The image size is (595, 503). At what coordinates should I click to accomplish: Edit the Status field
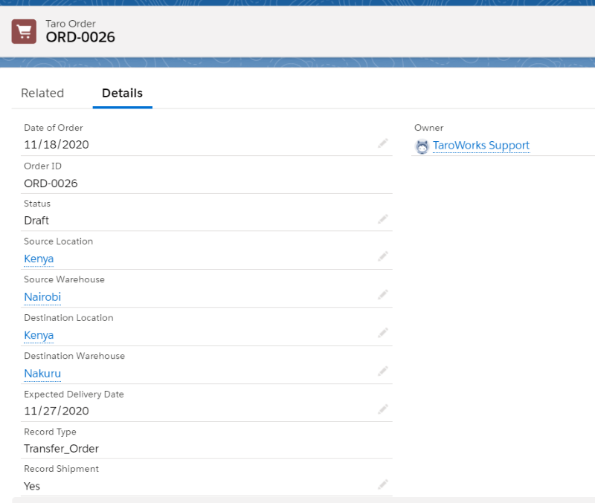[383, 218]
